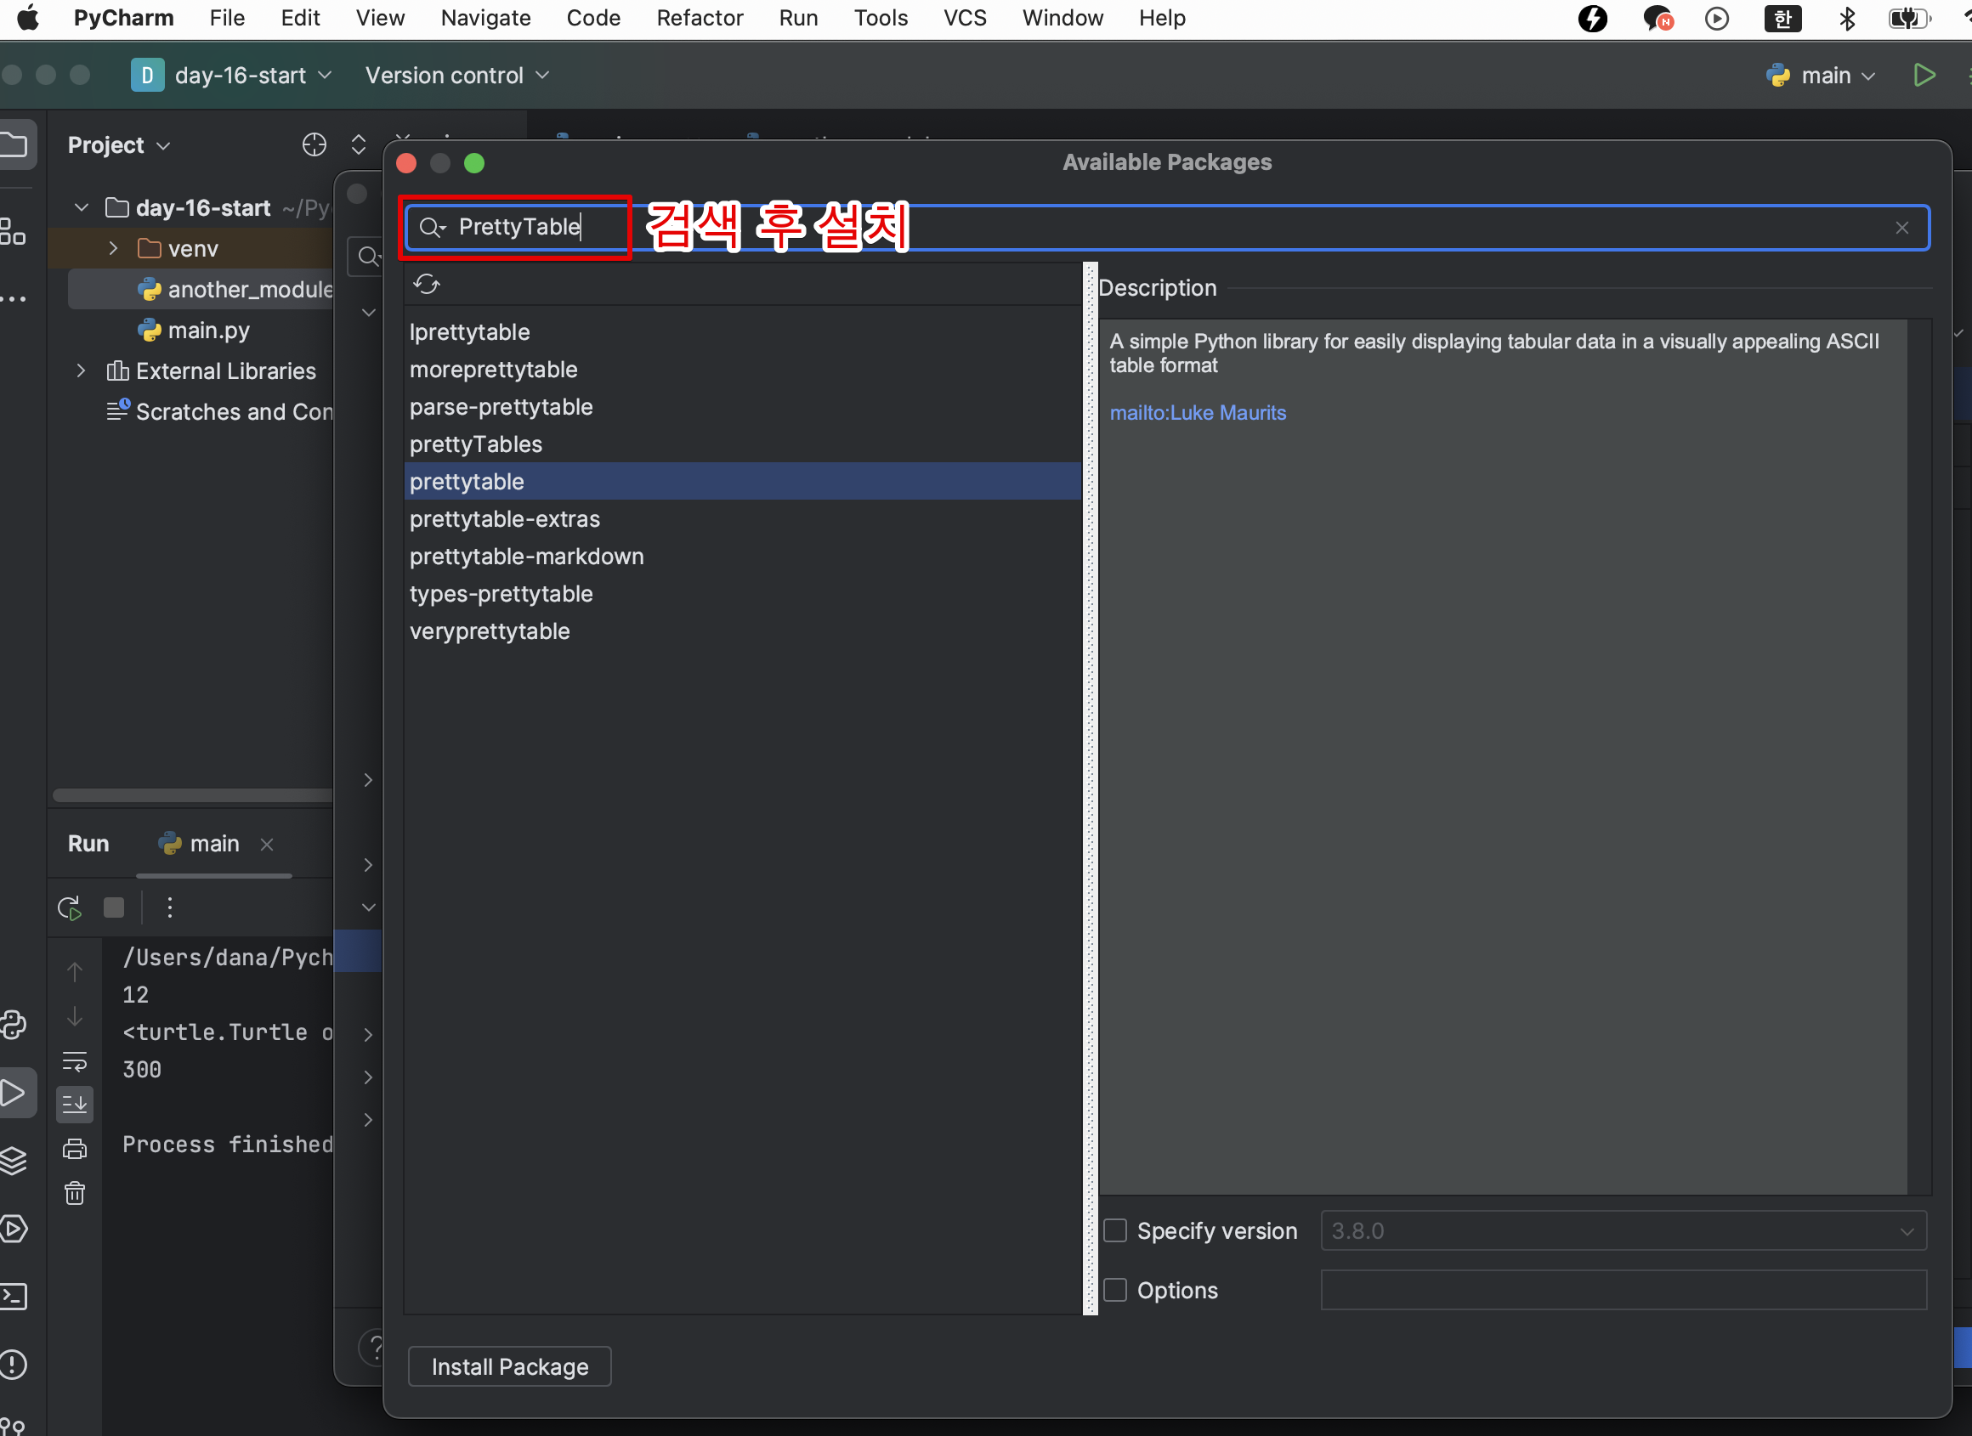Collapse the day-16-start tree node
This screenshot has height=1436, width=1972.
(82, 207)
